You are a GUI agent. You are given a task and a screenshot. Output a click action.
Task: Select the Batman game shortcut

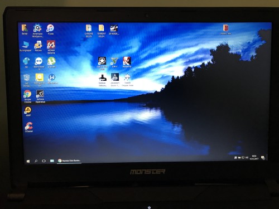click(x=102, y=80)
